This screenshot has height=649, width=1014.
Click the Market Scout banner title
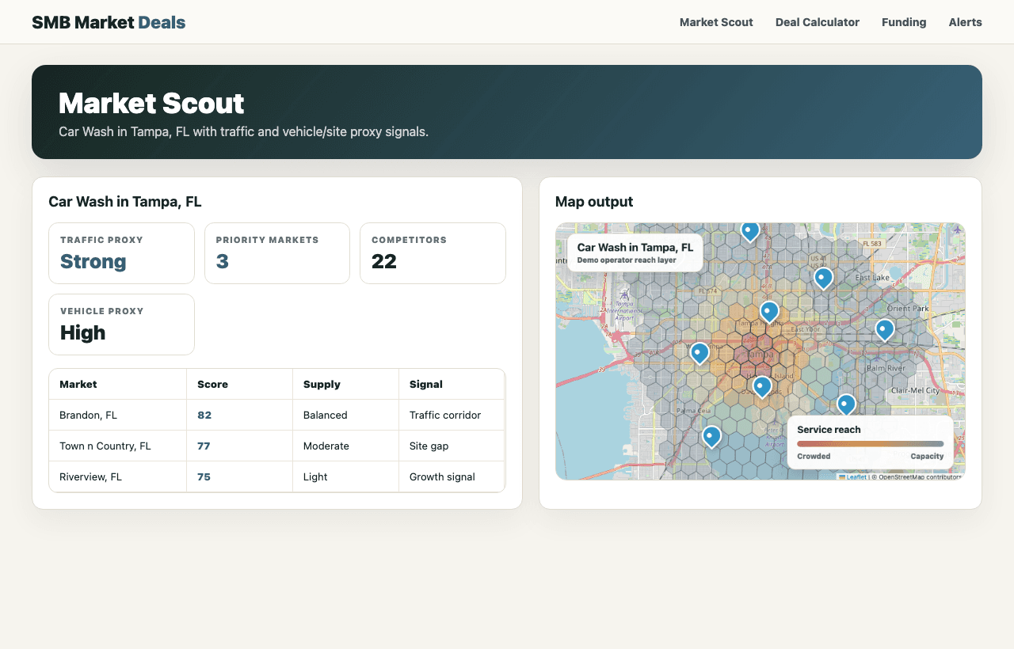[151, 104]
